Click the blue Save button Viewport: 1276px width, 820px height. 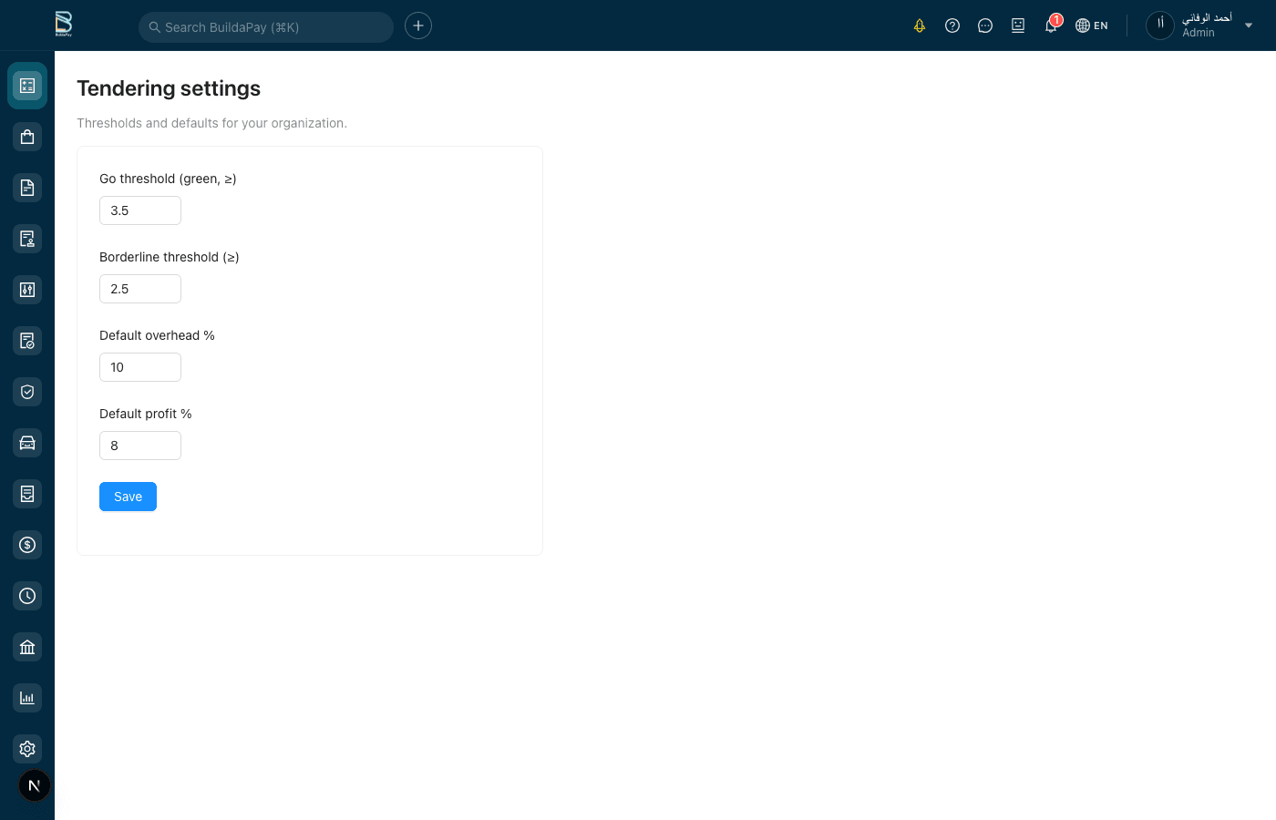128,497
